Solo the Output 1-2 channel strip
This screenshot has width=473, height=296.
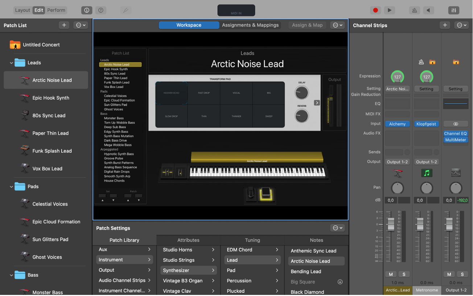point(462,274)
